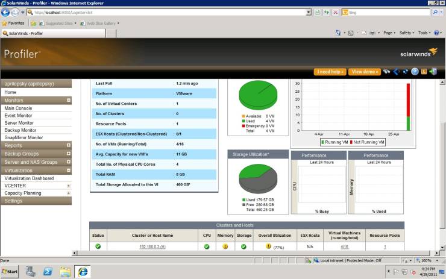Screen dimensions: 446x279
Task: Click the I need help button
Action: tap(330, 72)
